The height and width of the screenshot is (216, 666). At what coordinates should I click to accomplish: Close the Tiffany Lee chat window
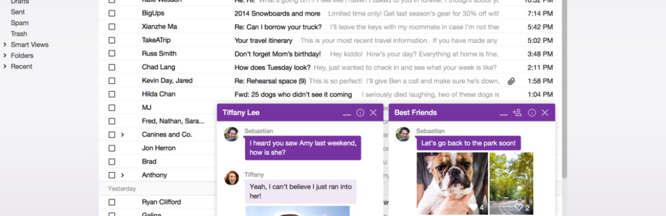click(373, 113)
